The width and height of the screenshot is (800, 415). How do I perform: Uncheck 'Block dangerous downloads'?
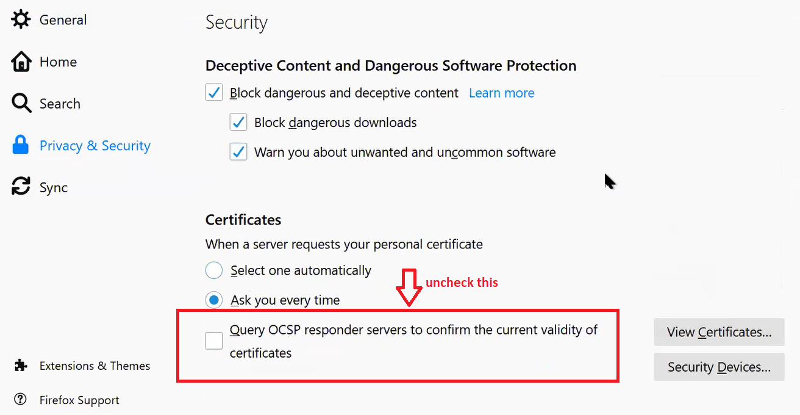coord(238,122)
